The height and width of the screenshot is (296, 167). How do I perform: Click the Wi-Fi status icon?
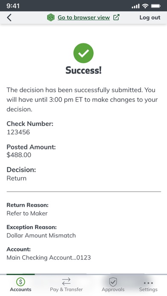click(145, 6)
